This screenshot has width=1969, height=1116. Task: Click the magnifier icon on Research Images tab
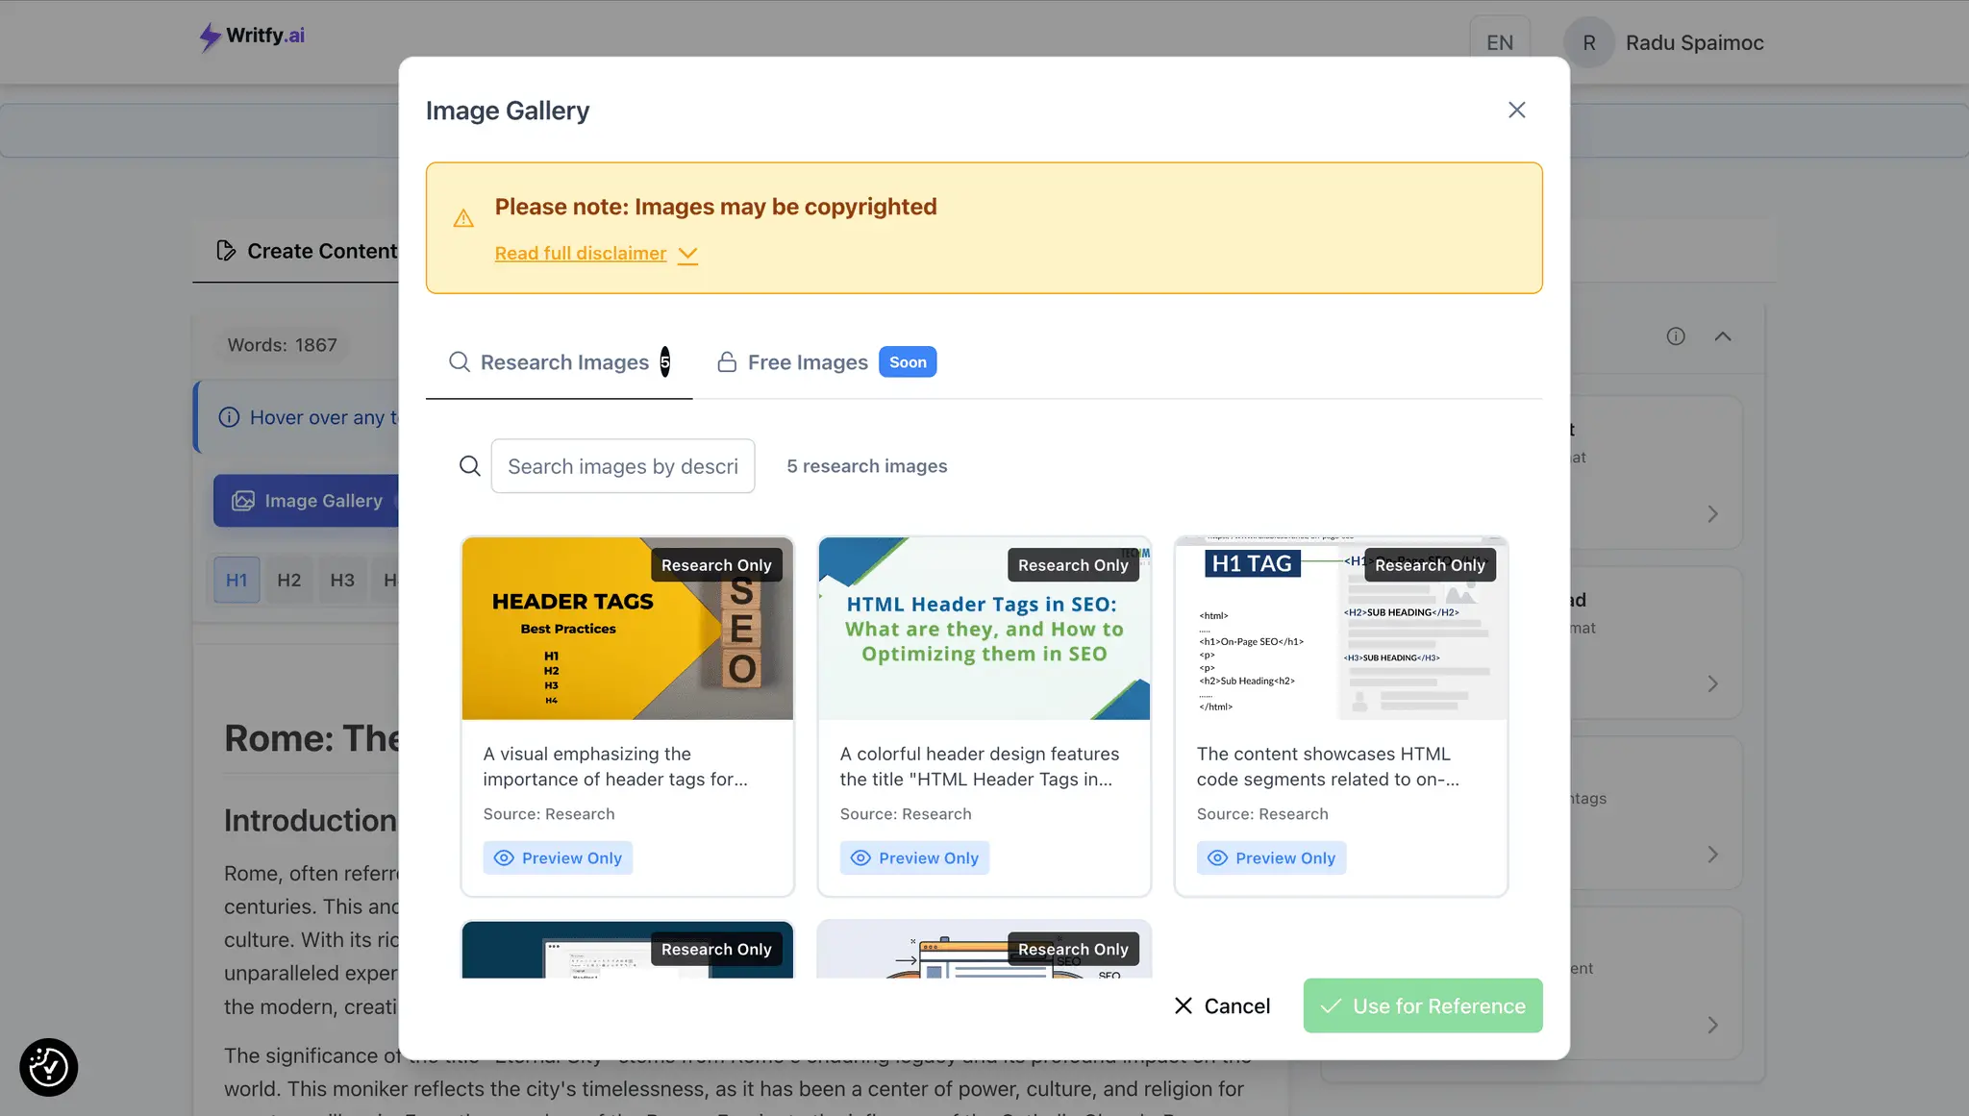pos(460,361)
